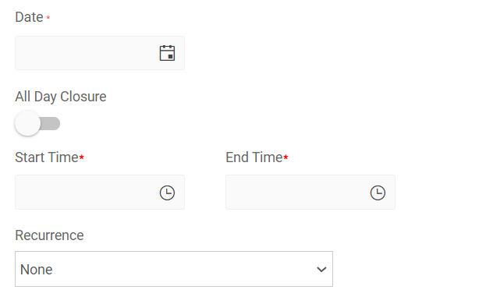Focus the Date input field
Image resolution: width=486 pixels, height=297 pixels.
tap(100, 53)
